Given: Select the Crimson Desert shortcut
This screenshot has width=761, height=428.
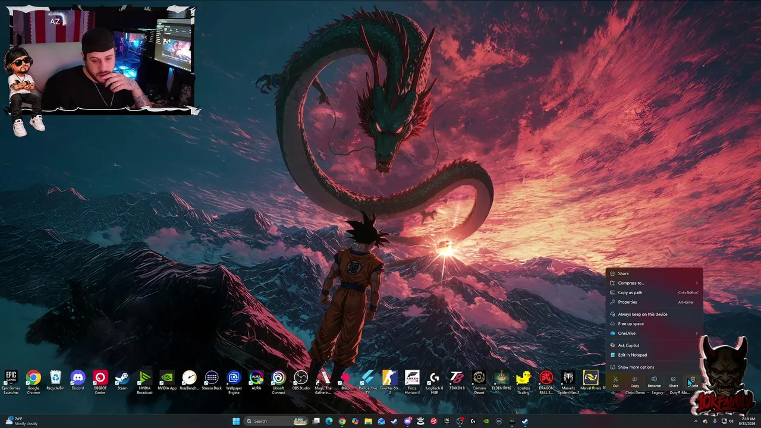Looking at the screenshot, I should tap(479, 382).
